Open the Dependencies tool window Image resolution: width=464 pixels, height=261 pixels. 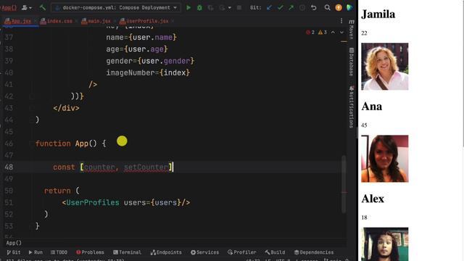click(x=314, y=252)
